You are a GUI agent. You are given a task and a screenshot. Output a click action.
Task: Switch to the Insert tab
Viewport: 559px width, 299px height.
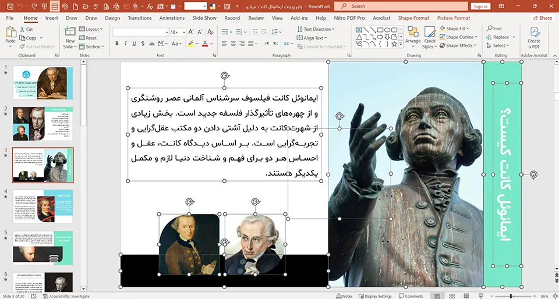[x=51, y=18]
